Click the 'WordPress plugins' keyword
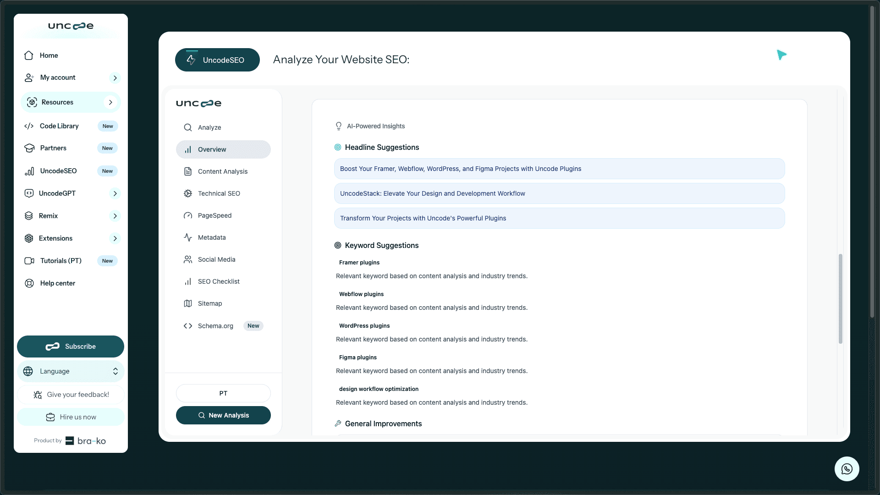The image size is (880, 495). point(364,326)
